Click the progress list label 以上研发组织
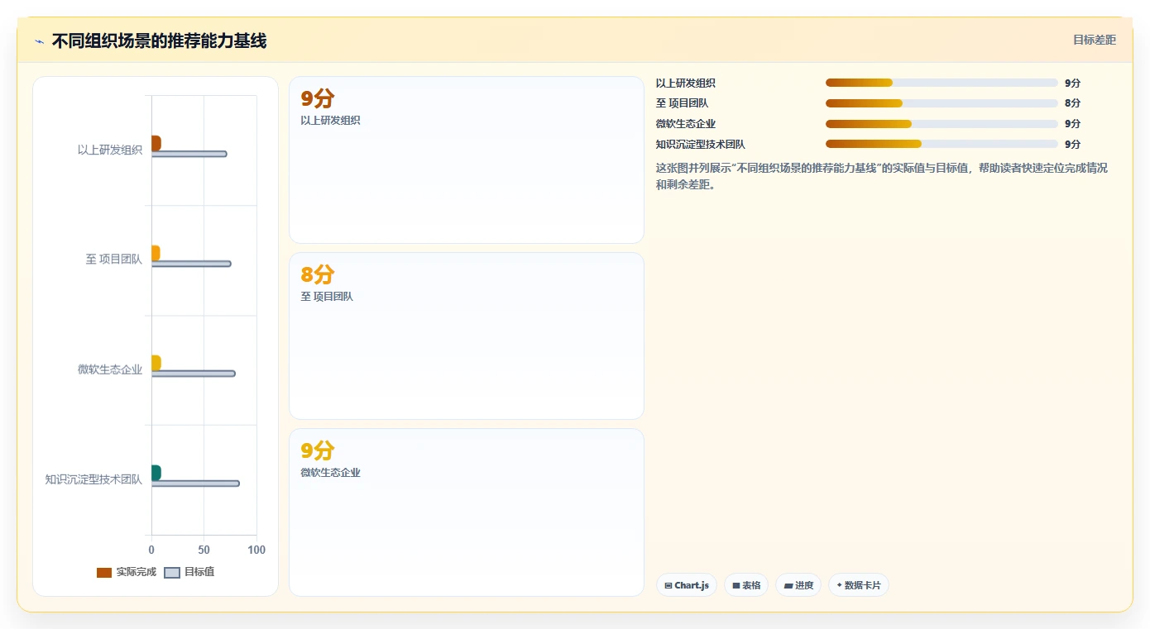This screenshot has height=629, width=1150. [686, 83]
